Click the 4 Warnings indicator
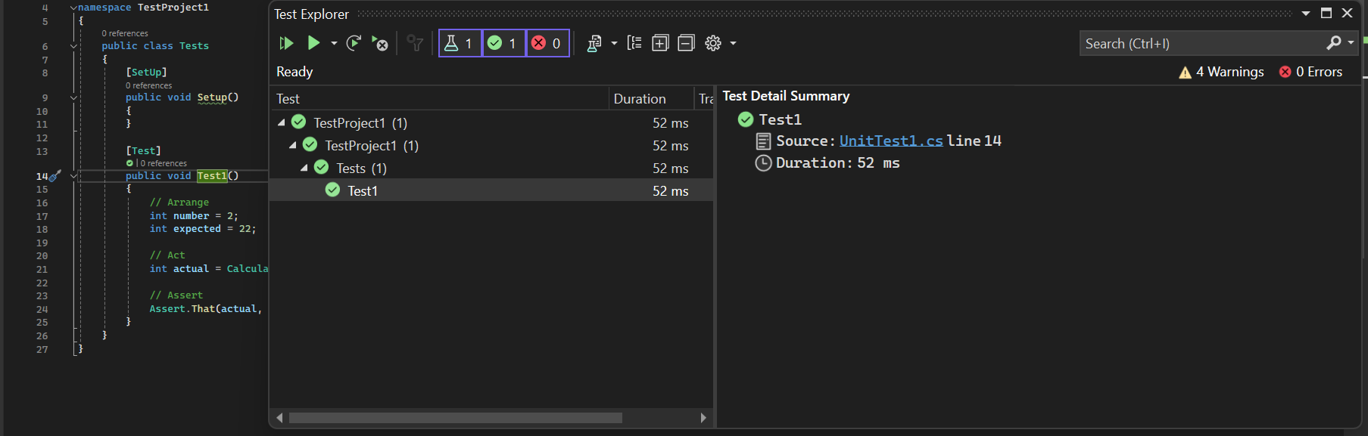This screenshot has width=1368, height=436. pyautogui.click(x=1221, y=72)
